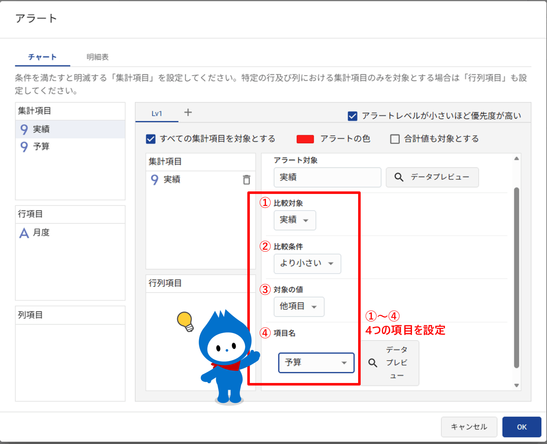Open the 比較対象 dropdown showing 実績
Image resolution: width=547 pixels, height=444 pixels.
click(x=294, y=220)
